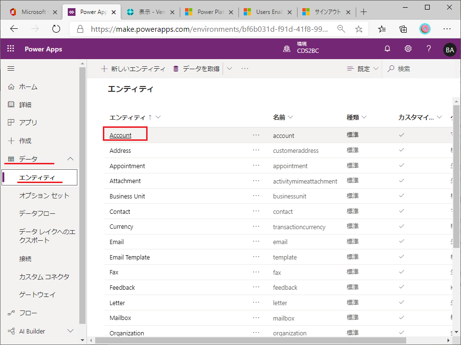The height and width of the screenshot is (345, 461).
Task: Open the BA account avatar menu
Action: coord(449,49)
